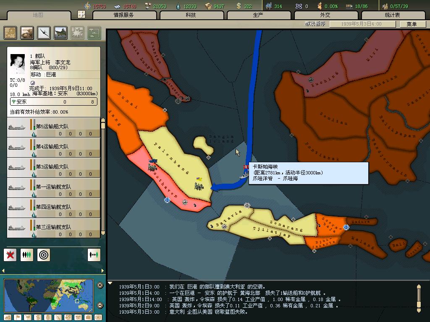Collapse the message log with the triangle
This screenshot has width=430, height=322.
pyautogui.click(x=110, y=283)
